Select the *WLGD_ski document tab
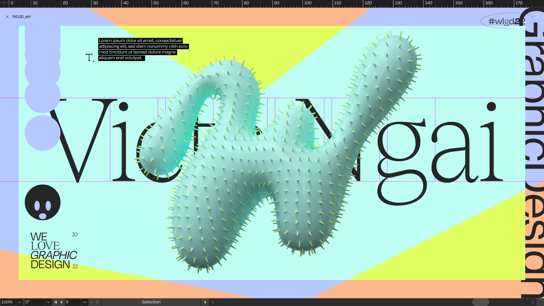The width and height of the screenshot is (544, 306). [x=21, y=17]
